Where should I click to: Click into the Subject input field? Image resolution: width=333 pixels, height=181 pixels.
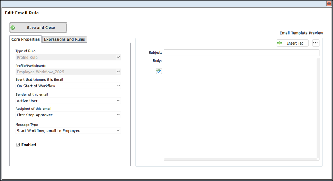[241, 53]
